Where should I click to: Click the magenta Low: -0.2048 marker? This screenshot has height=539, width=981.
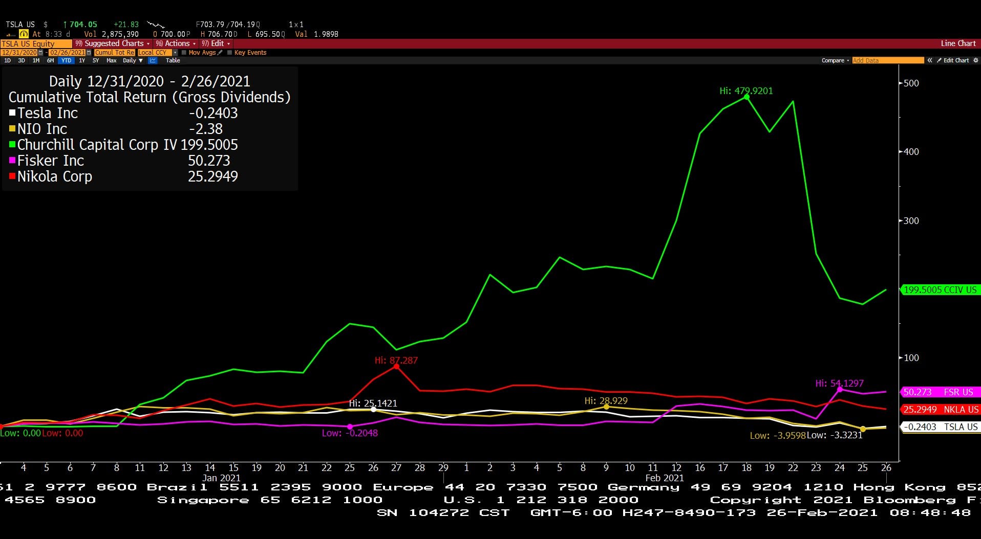(x=350, y=426)
